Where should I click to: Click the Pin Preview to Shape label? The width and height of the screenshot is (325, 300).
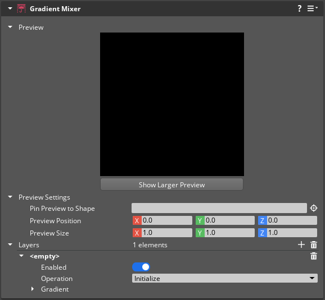tap(62, 209)
